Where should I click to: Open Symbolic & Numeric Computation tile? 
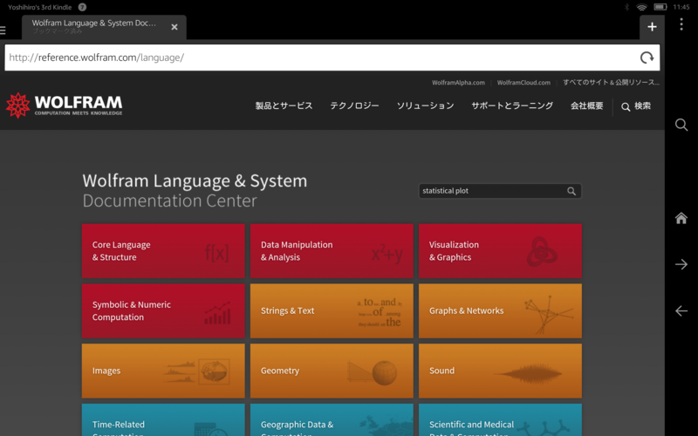click(163, 311)
